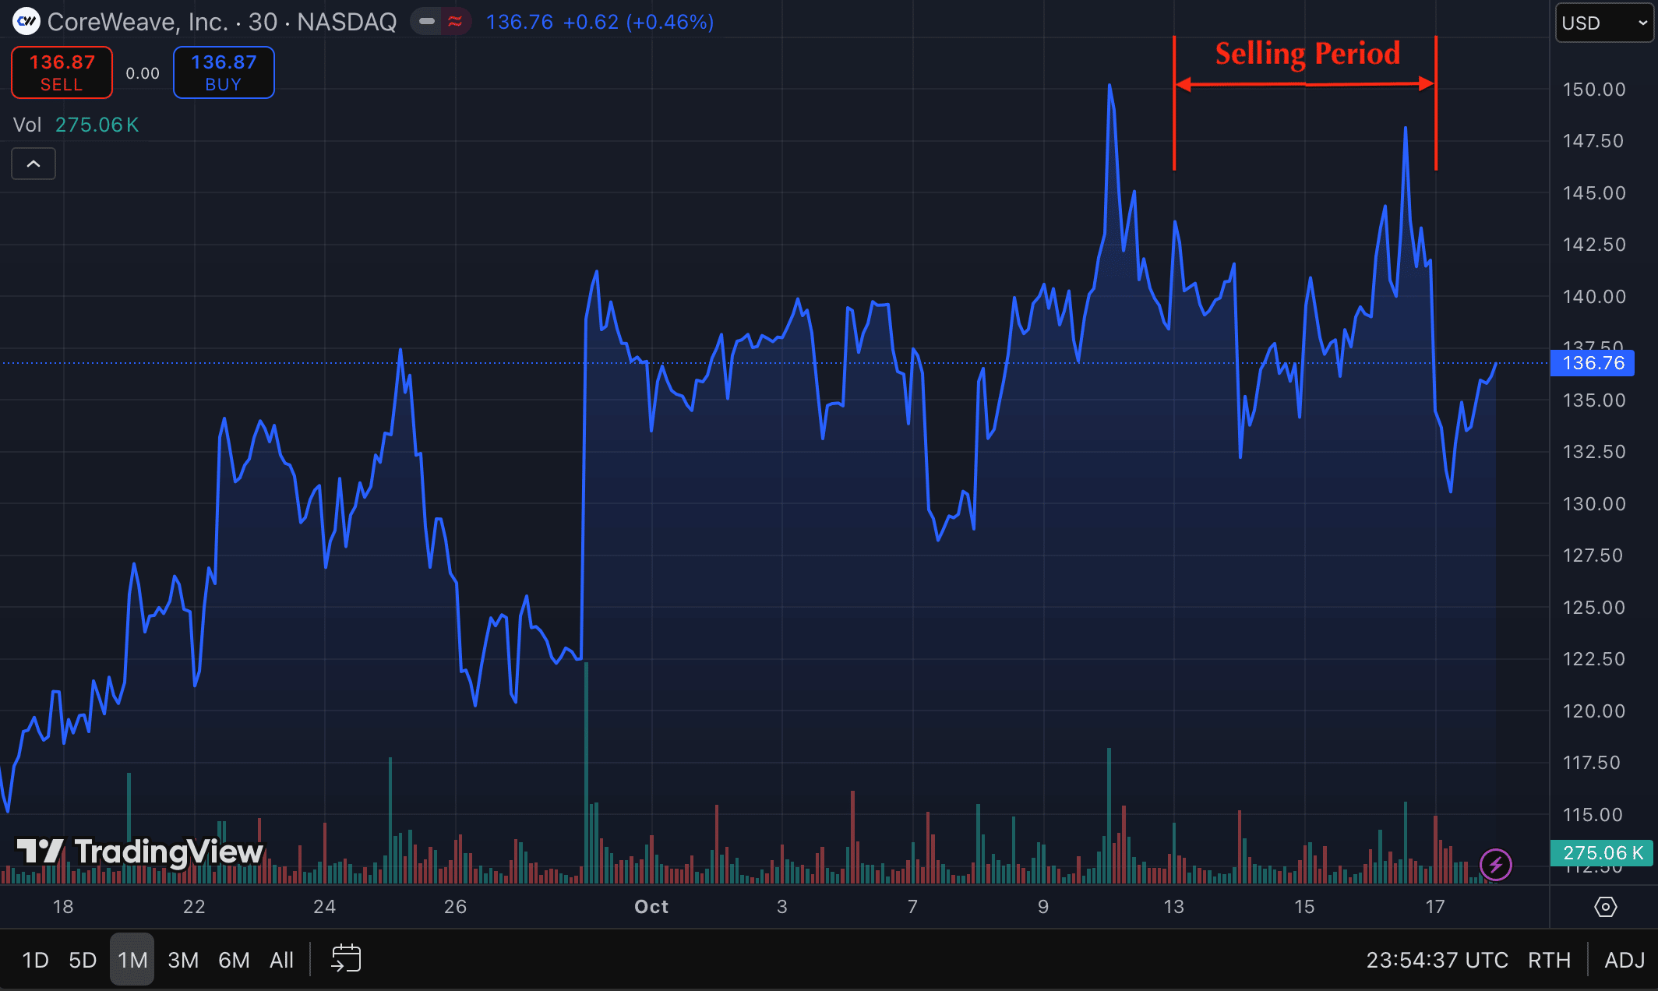Switch to 3M time range
Image resolution: width=1658 pixels, height=991 pixels.
click(x=183, y=960)
